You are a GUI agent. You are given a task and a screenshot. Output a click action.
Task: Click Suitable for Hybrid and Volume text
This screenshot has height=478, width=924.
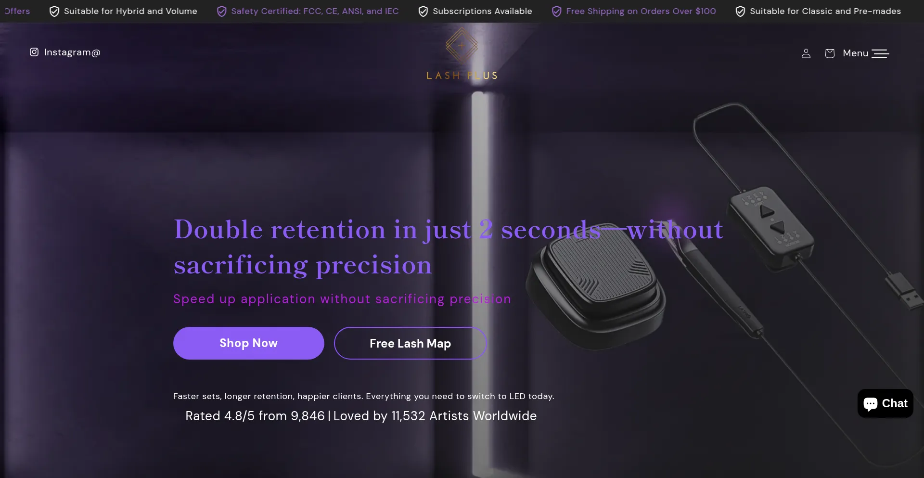(130, 11)
